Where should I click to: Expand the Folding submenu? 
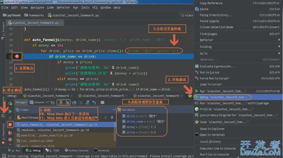[279, 47]
